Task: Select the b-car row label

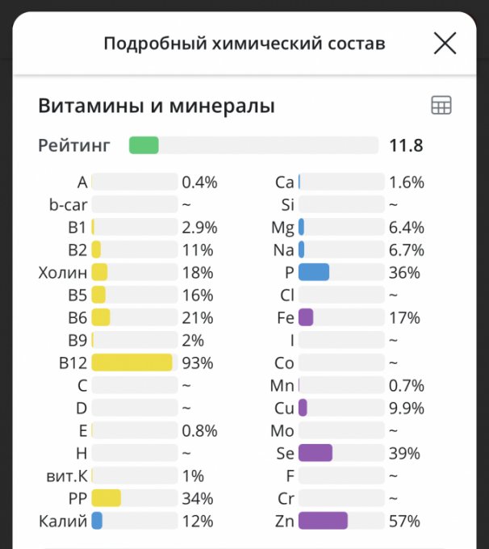Action: tap(68, 205)
